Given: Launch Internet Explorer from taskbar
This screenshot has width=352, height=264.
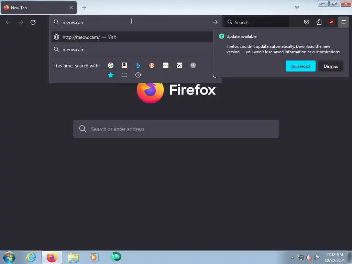Looking at the screenshot, I should [x=31, y=257].
